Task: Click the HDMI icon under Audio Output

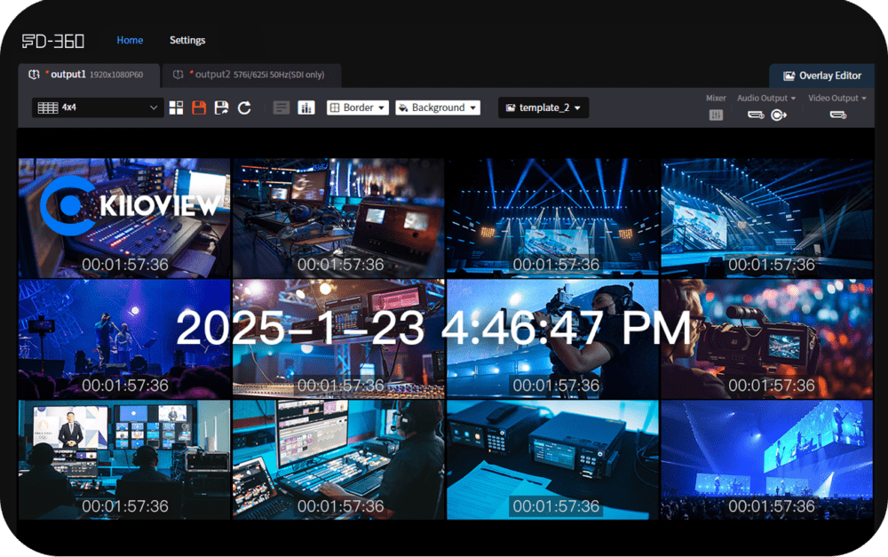Action: [756, 115]
